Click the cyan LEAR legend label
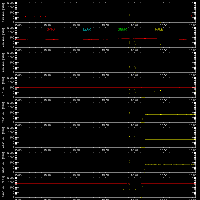Image resolution: width=200 pixels, height=200 pixels. (87, 29)
